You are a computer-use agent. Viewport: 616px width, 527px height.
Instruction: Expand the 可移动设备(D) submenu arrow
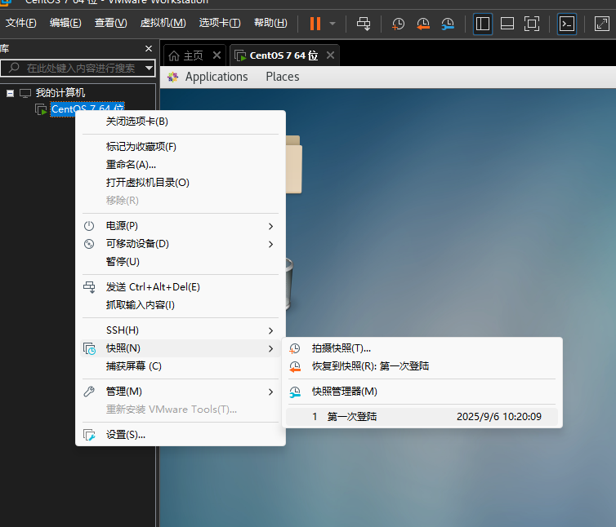270,244
